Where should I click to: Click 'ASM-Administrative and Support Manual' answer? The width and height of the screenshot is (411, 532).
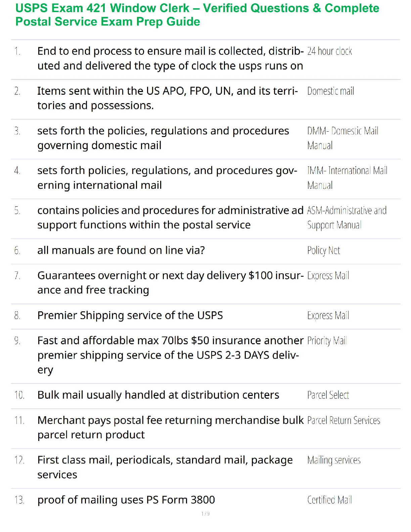click(347, 217)
